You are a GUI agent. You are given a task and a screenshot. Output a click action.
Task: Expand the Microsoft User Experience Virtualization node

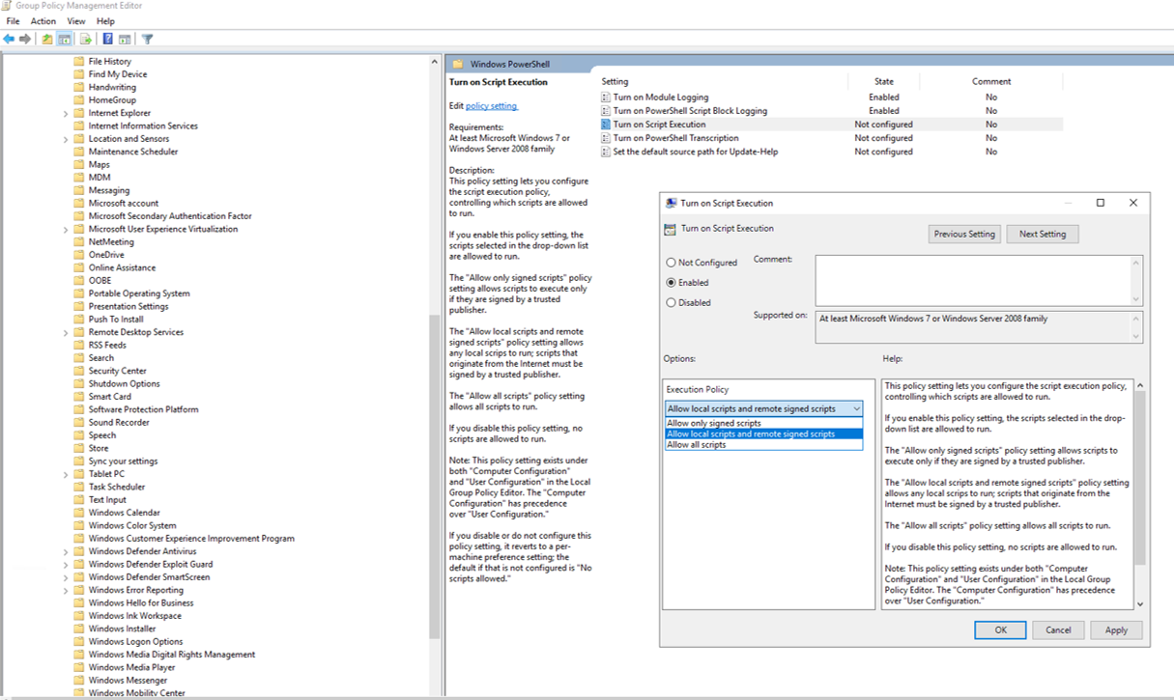click(66, 230)
